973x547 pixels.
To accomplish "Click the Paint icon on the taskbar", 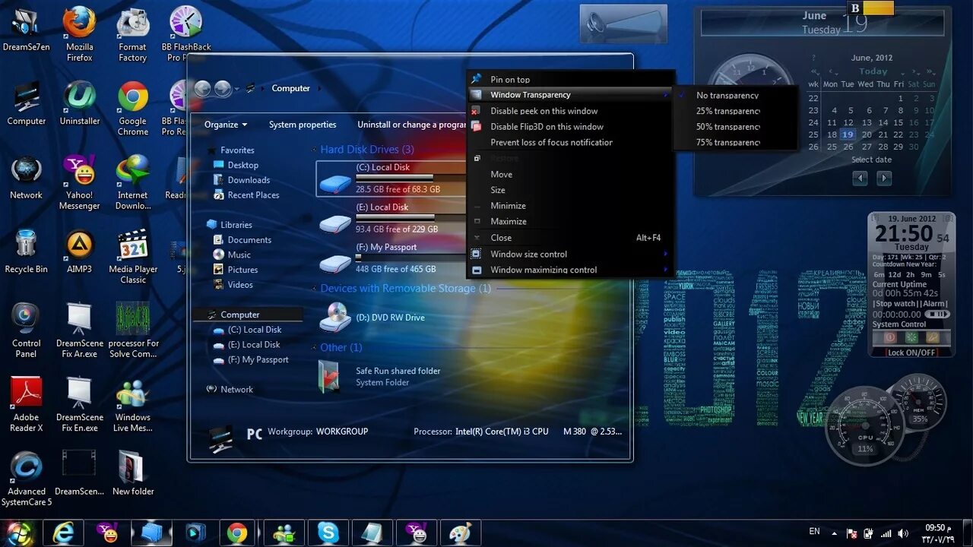I will point(461,533).
